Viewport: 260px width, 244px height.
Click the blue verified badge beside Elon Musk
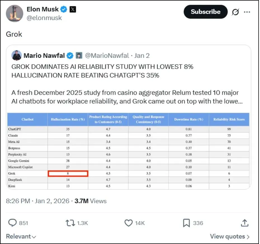pyautogui.click(x=64, y=9)
